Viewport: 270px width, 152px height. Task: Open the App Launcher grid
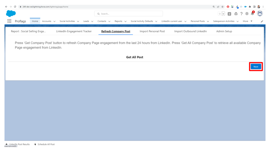(9, 21)
